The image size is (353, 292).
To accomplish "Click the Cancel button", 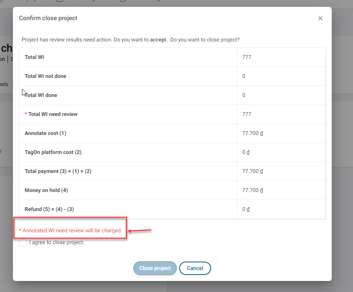I will tap(195, 268).
